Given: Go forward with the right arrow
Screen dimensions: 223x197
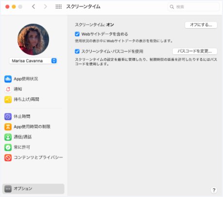Looking at the screenshot, I should coord(46,7).
